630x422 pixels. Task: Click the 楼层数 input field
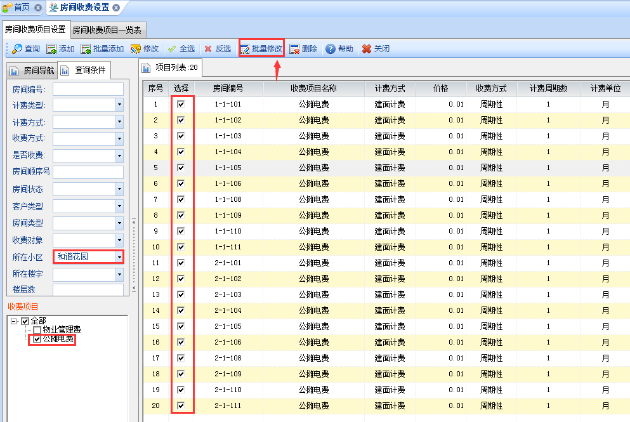click(88, 289)
